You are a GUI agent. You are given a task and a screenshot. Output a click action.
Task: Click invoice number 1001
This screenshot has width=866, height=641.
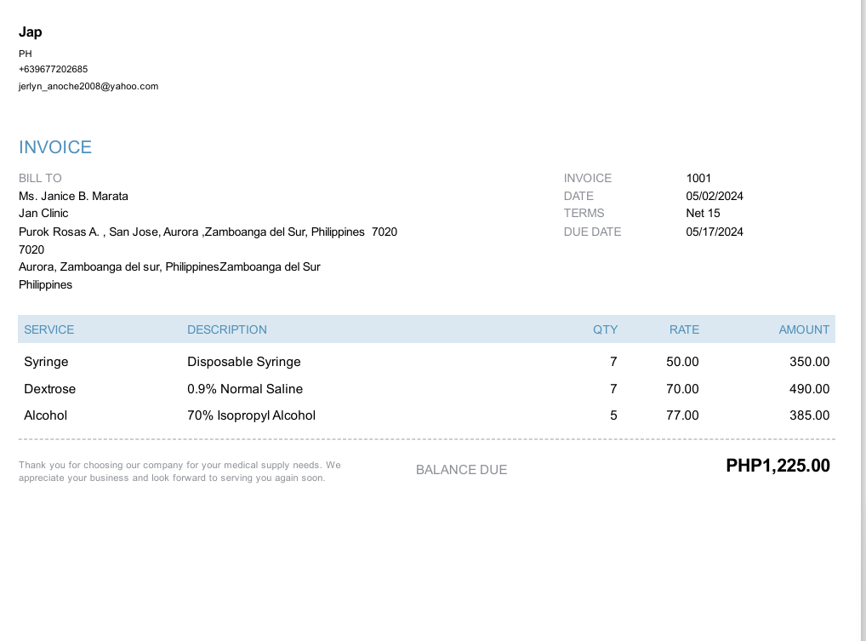[698, 178]
